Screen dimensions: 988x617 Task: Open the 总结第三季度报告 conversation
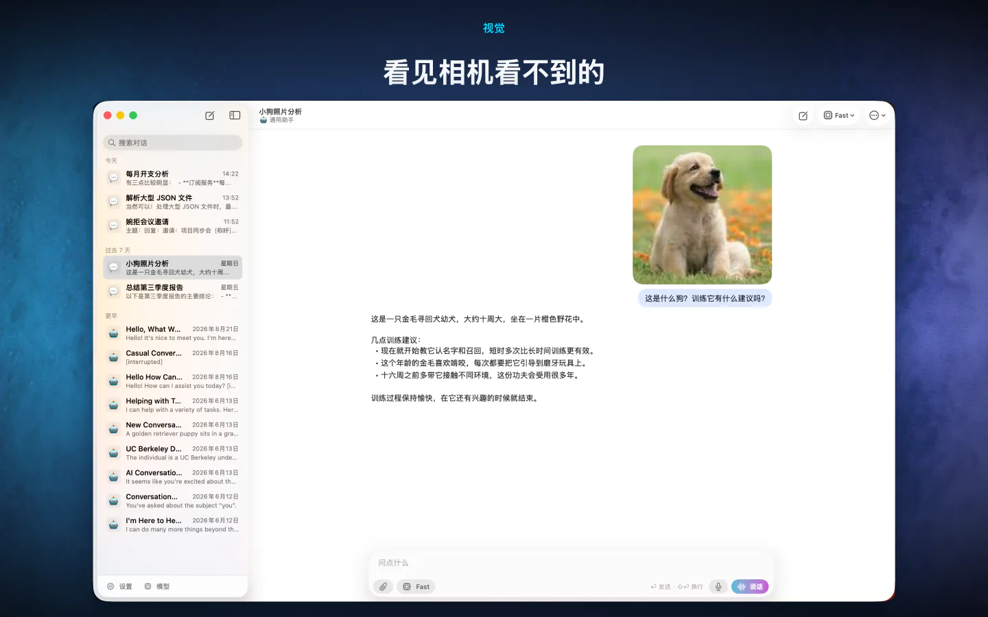coord(173,292)
